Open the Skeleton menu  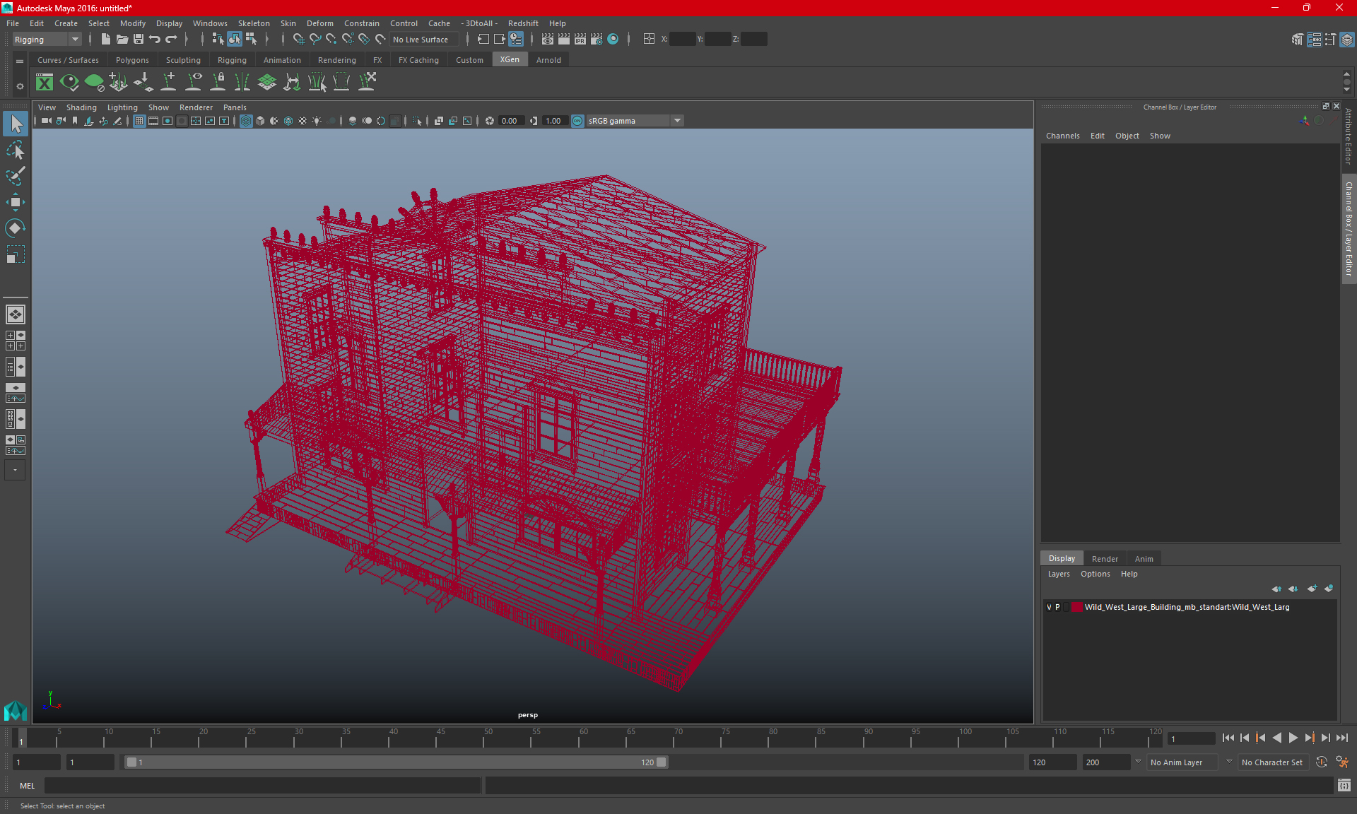click(x=254, y=23)
